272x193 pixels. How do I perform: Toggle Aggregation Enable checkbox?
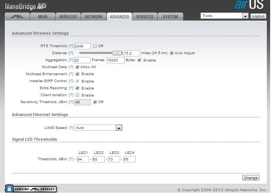(x=139, y=60)
